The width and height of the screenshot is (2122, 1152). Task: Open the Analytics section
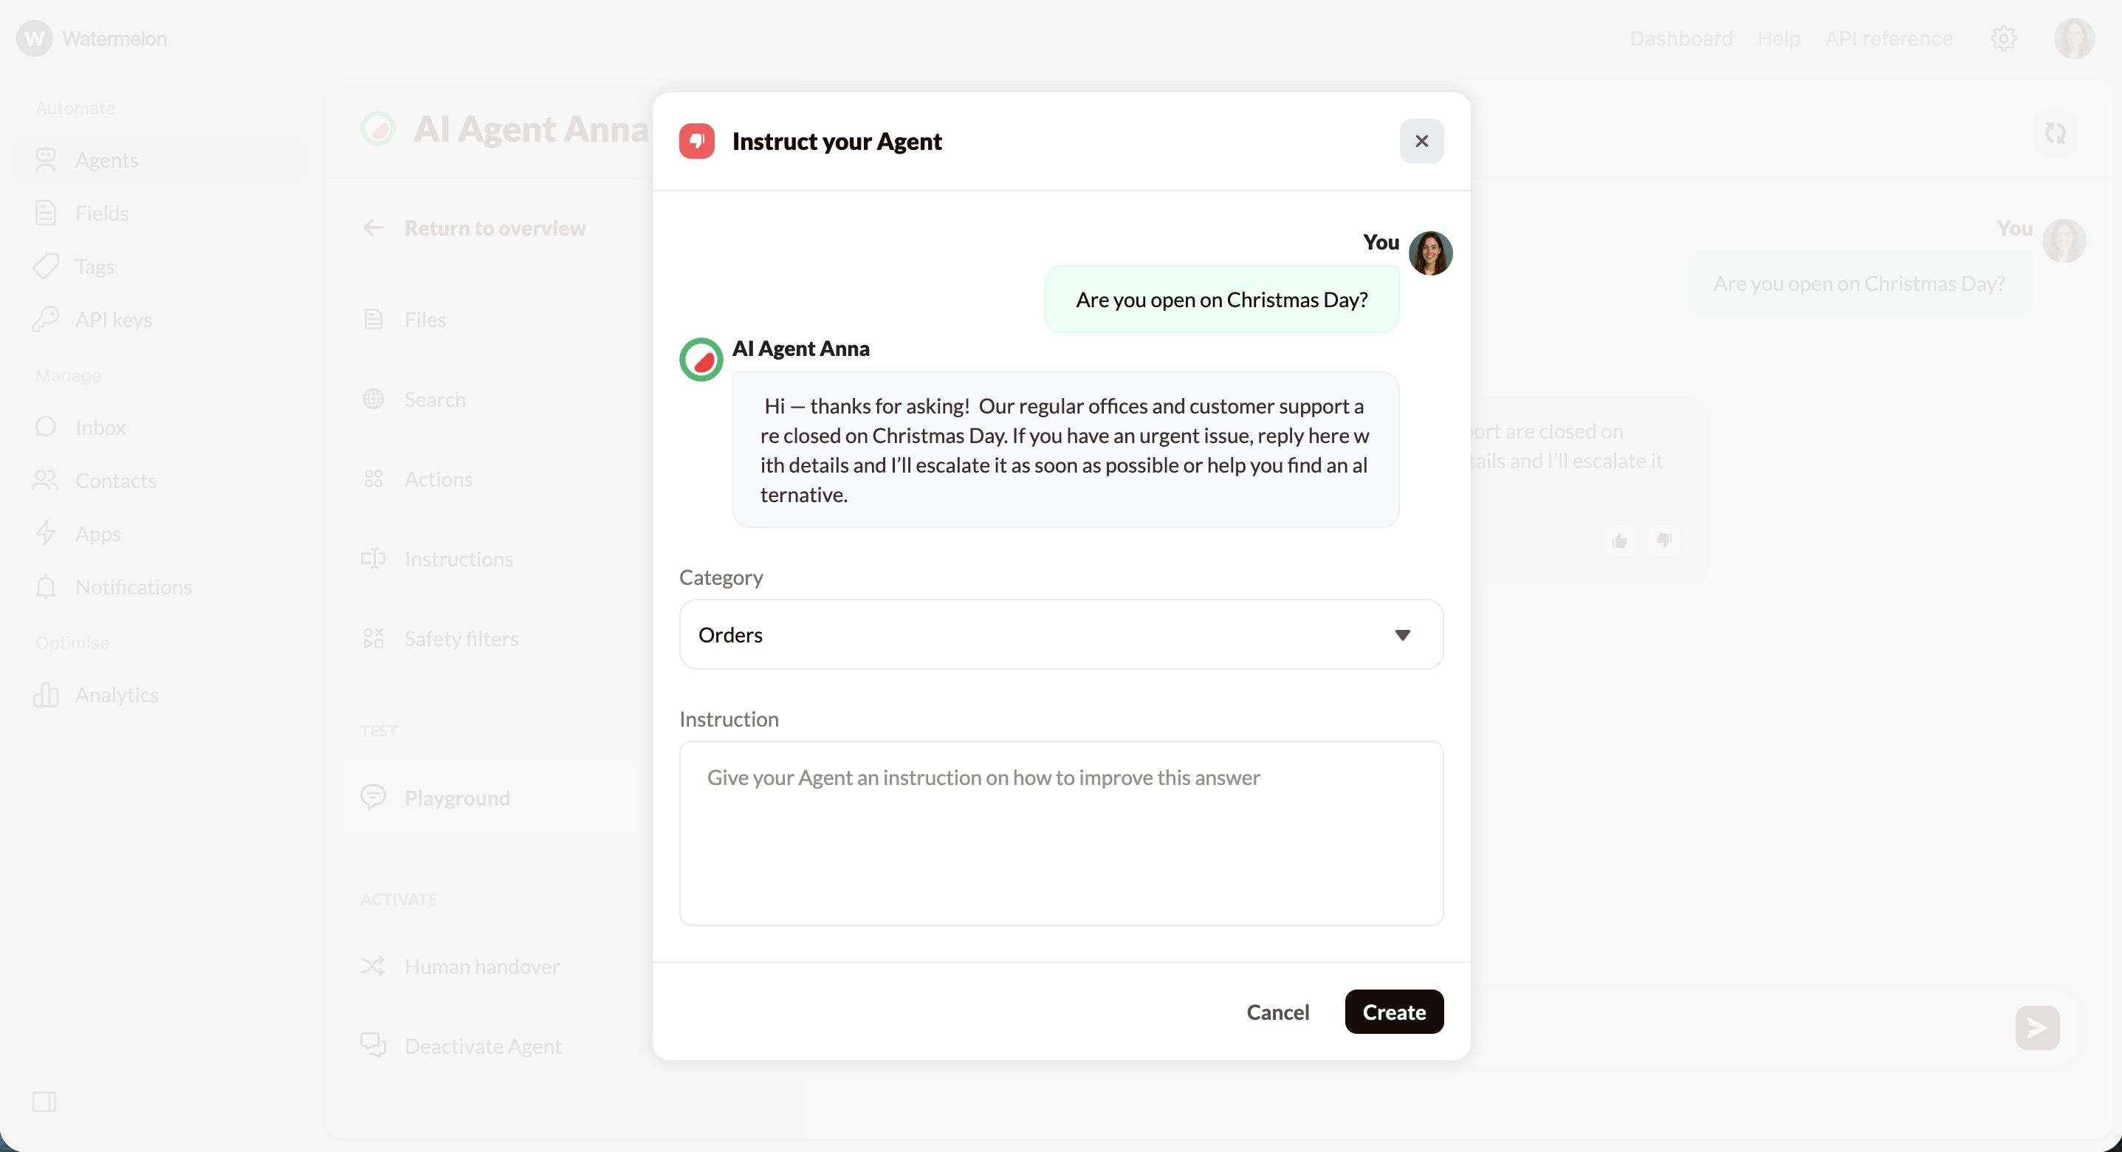click(116, 695)
